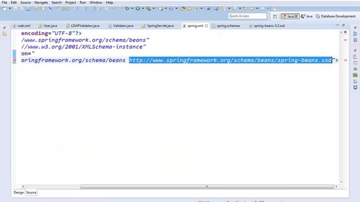This screenshot has width=360, height=202.
Task: Open the File menu
Action: (4, 2)
